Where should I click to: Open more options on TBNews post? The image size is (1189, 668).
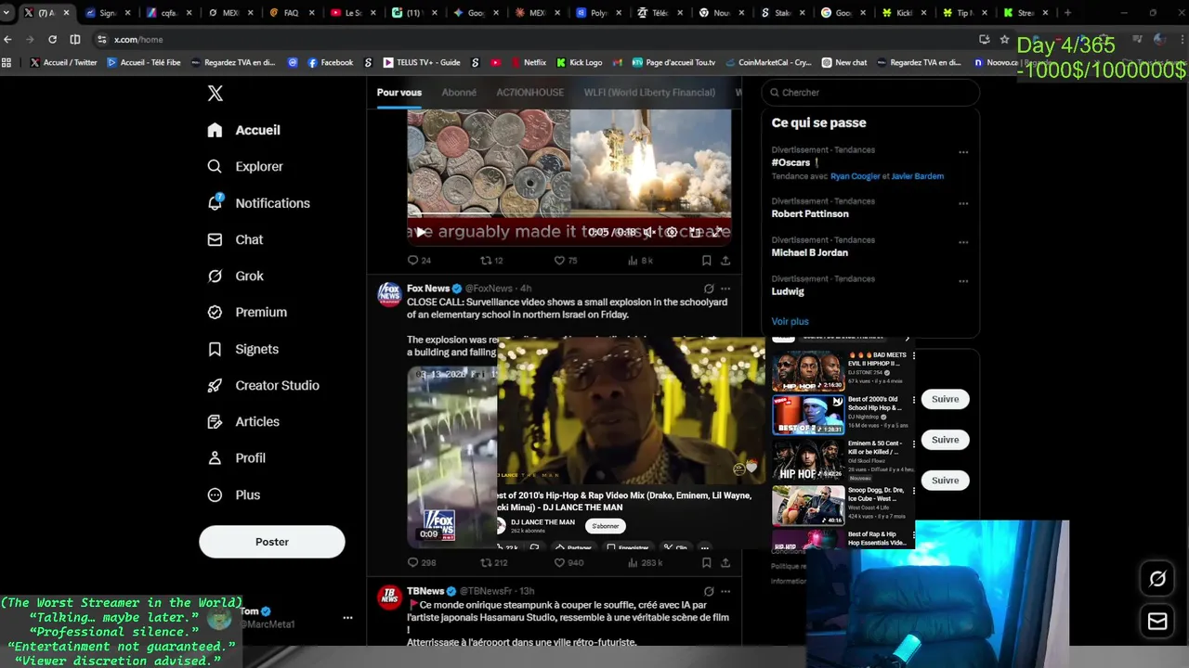point(725,591)
